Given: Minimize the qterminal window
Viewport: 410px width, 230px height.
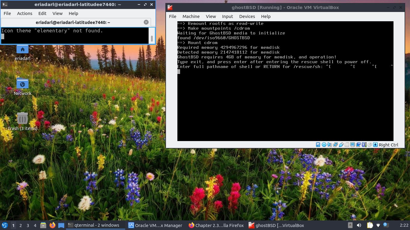Looking at the screenshot, I should [x=139, y=4].
